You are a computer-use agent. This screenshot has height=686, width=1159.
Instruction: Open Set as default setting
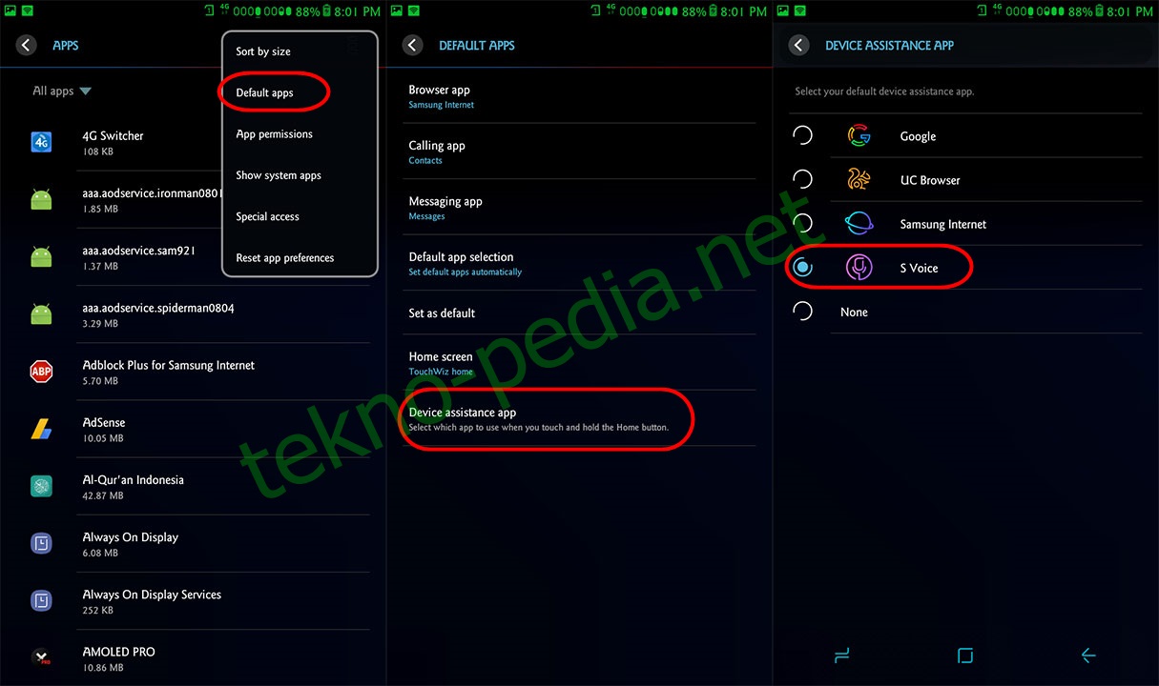[x=582, y=313]
